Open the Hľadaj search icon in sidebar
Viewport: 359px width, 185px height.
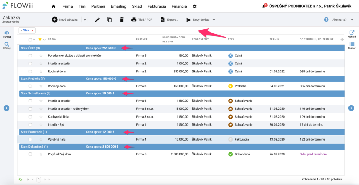7,45
